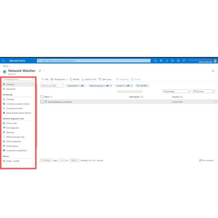Click the global search resources box
The width and height of the screenshot is (218, 218).
[x=94, y=61]
